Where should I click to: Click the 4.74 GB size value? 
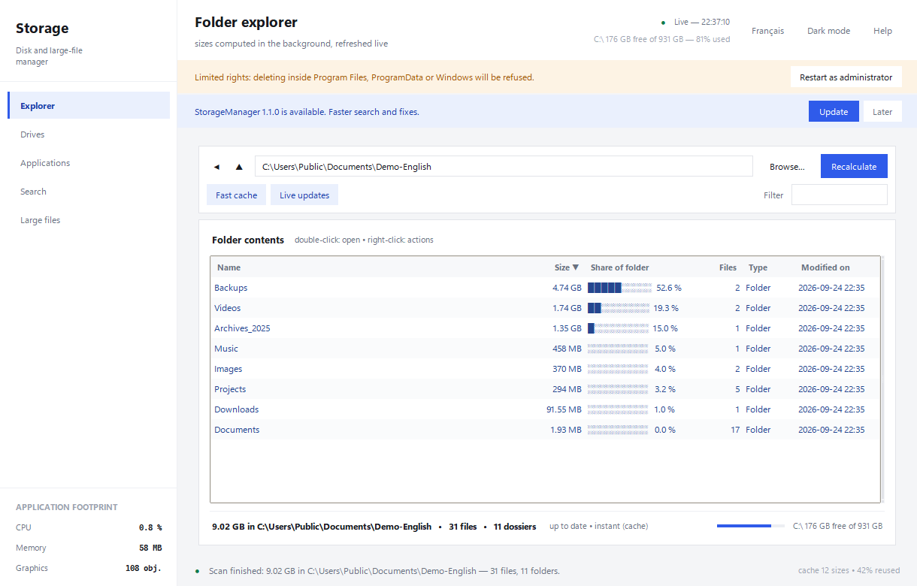567,288
